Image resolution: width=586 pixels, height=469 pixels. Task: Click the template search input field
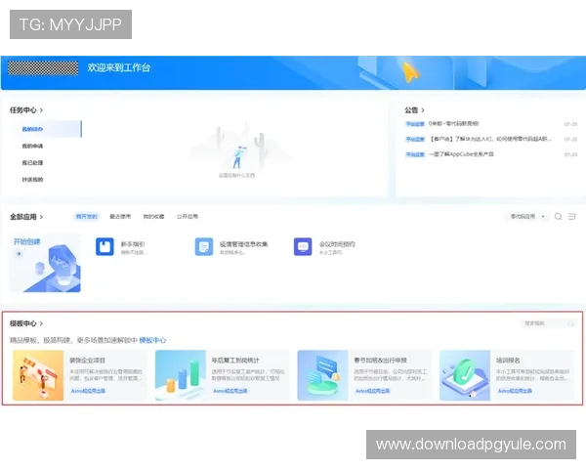[548, 323]
